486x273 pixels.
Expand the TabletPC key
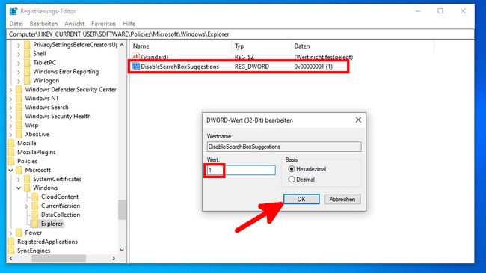19,63
